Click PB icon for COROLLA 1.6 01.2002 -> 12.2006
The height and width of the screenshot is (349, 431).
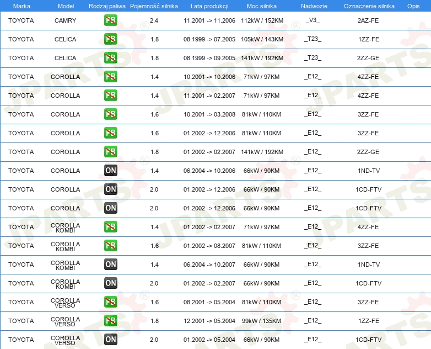(110, 133)
